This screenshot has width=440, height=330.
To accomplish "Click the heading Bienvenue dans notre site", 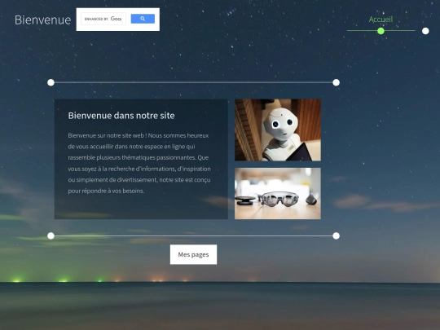I will (121, 116).
